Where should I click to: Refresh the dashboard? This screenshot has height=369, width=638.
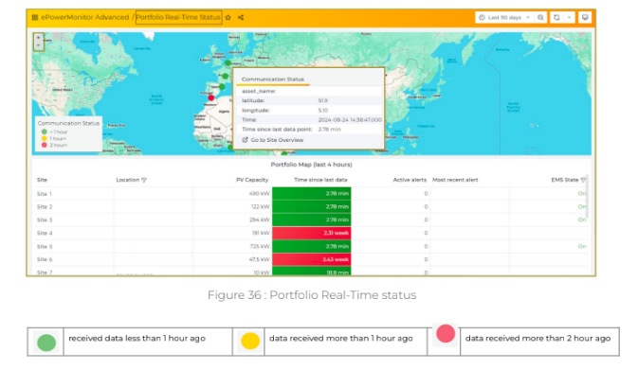coord(556,17)
